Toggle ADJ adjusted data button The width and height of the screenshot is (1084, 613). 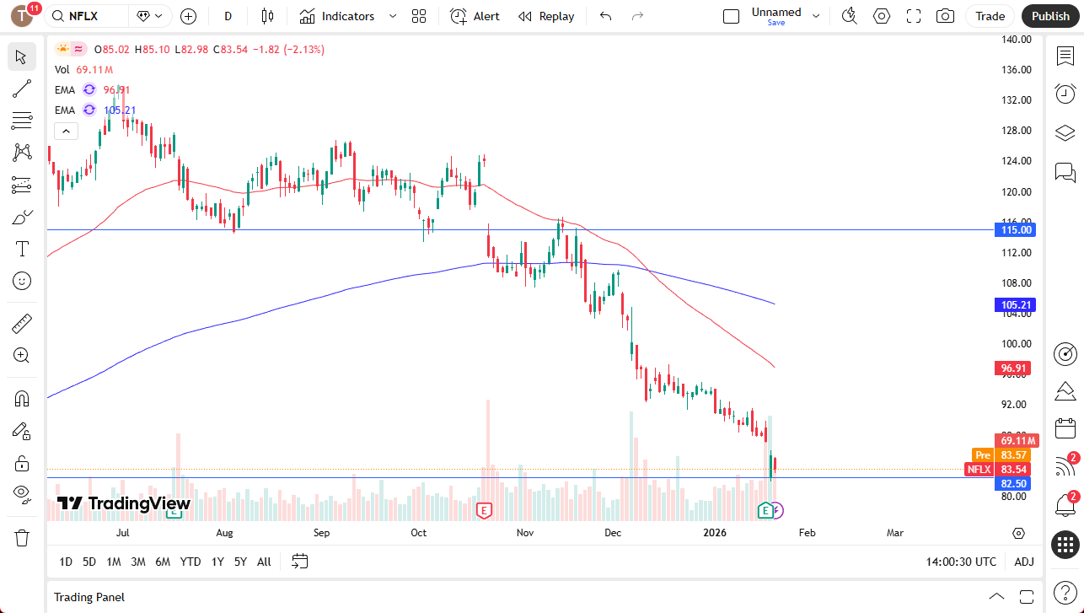pos(1024,562)
